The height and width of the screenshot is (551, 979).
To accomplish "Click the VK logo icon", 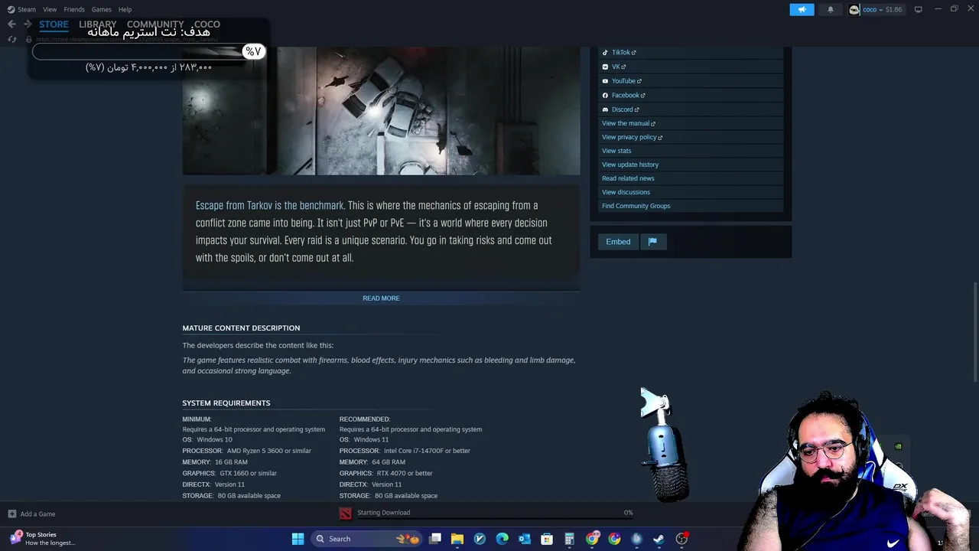I will [605, 67].
